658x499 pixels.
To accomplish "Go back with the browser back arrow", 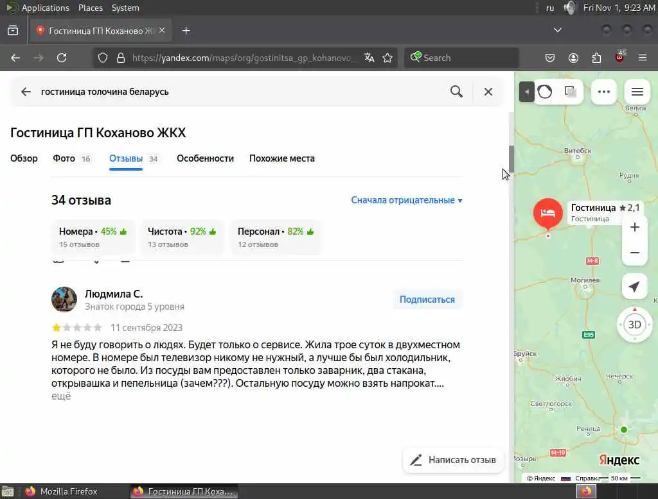I will (15, 58).
